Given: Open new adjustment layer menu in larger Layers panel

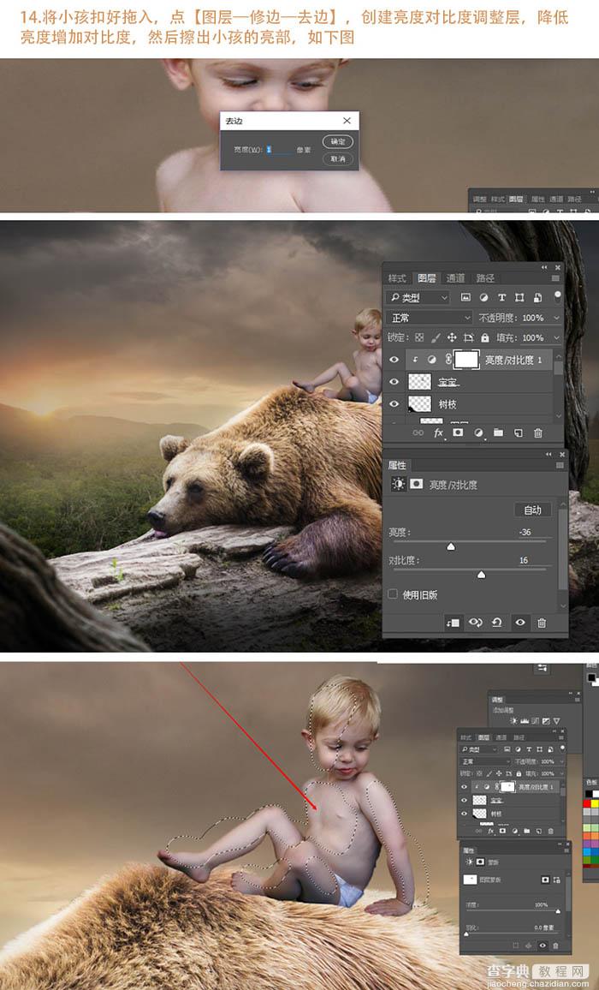Looking at the screenshot, I should click(x=478, y=433).
